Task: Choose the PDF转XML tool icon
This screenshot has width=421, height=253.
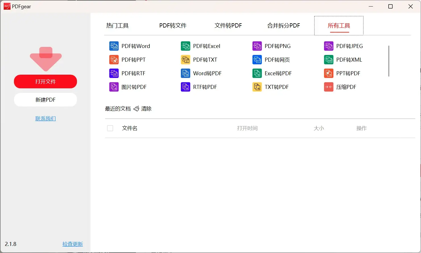Action: (x=329, y=60)
